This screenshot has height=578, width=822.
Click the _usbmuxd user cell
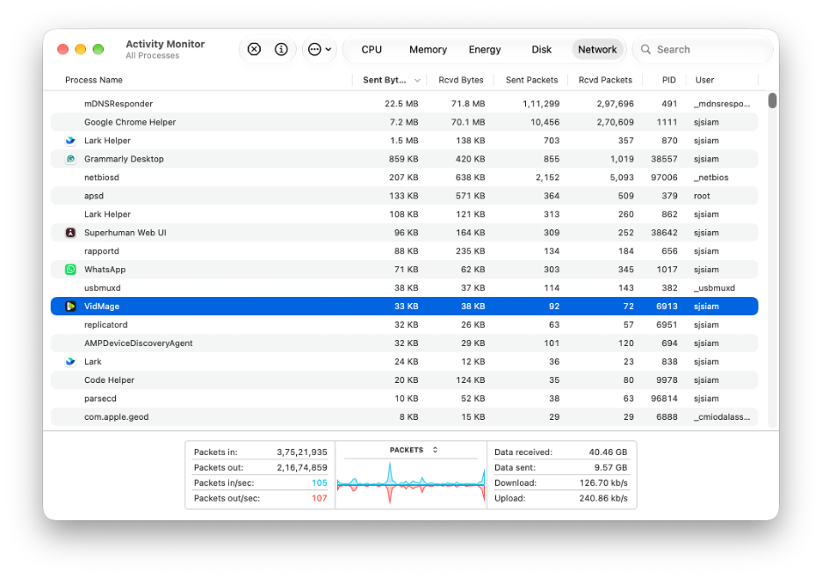click(x=714, y=288)
